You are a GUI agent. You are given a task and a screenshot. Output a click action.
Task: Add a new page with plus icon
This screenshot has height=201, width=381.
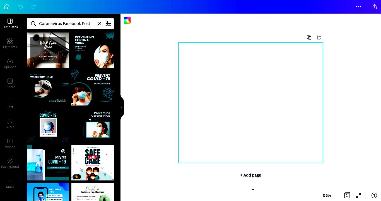tap(319, 37)
